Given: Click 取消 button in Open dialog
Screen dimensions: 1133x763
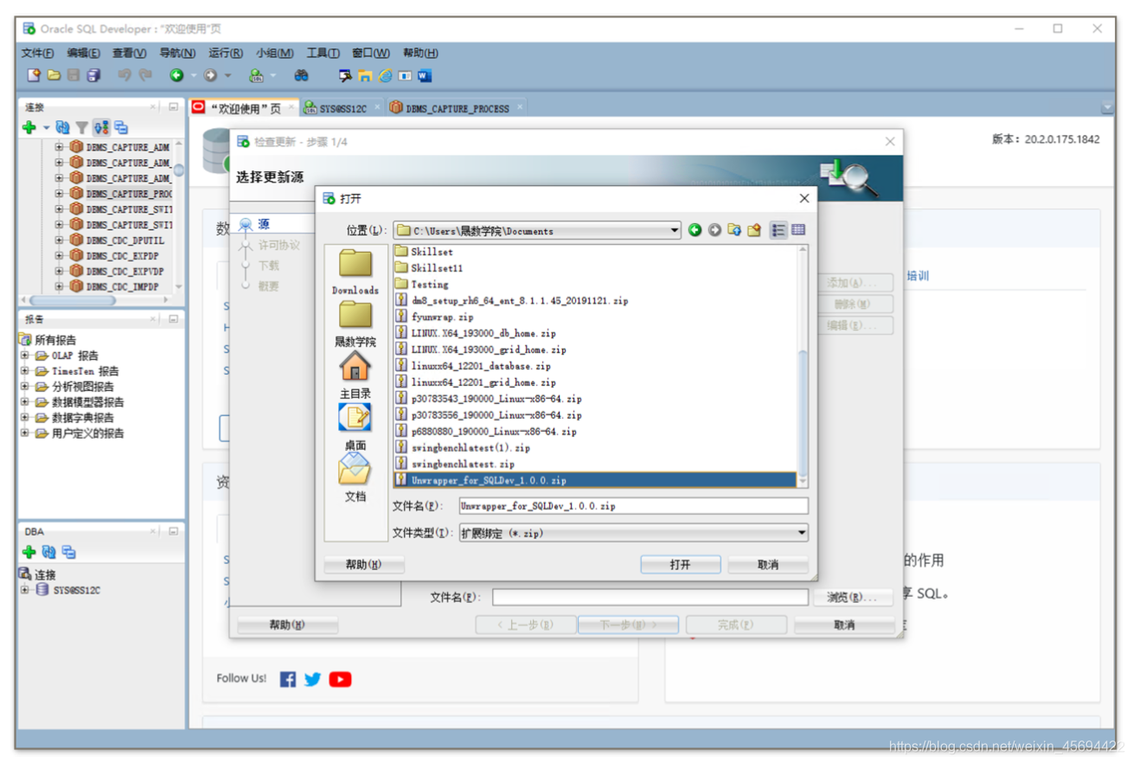Looking at the screenshot, I should (x=768, y=565).
